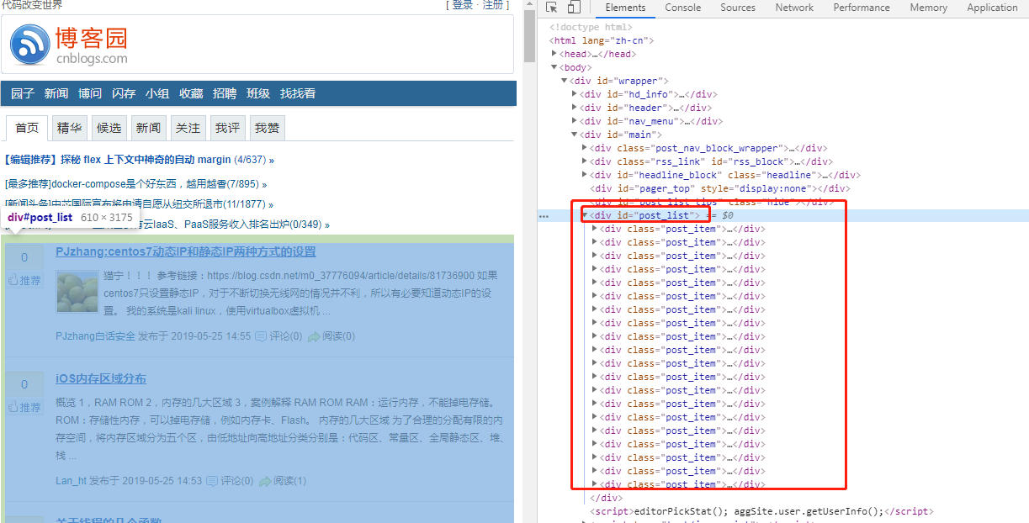Switch to the Application tab
1029x523 pixels.
point(992,8)
